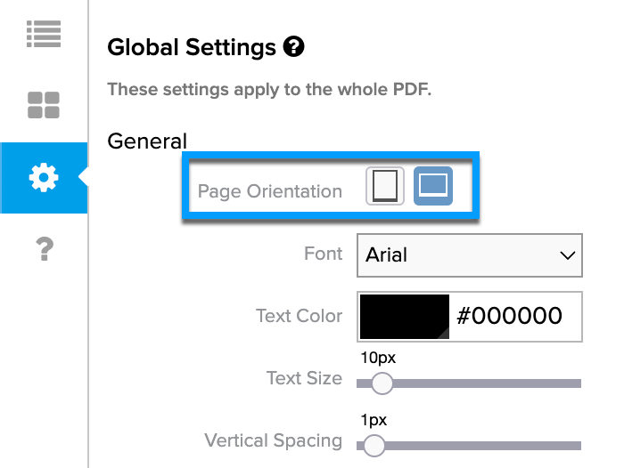Click the Font label
The height and width of the screenshot is (468, 624).
323,254
